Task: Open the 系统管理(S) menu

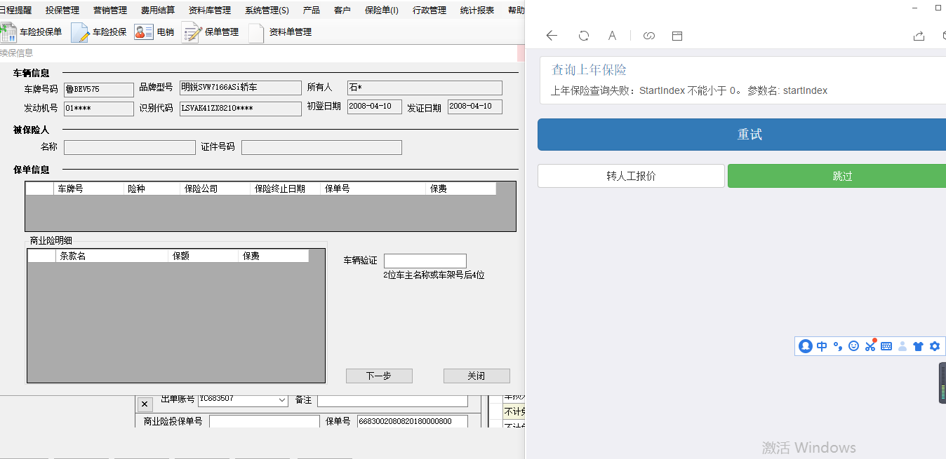Action: 267,11
